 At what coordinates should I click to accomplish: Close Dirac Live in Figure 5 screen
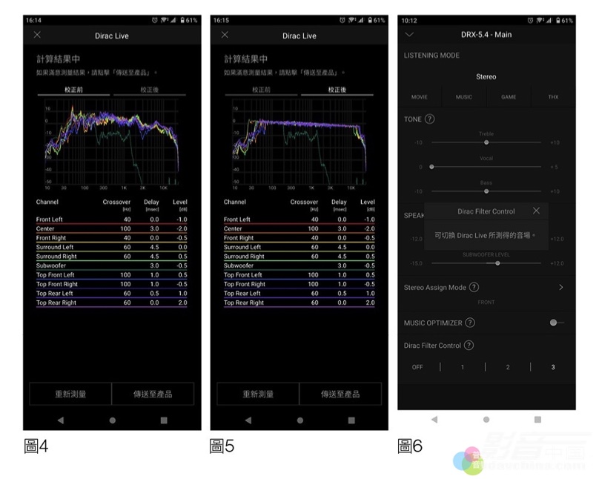click(x=225, y=35)
